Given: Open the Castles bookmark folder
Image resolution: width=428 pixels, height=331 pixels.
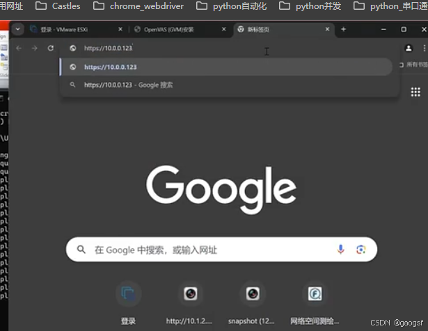Looking at the screenshot, I should pos(58,6).
